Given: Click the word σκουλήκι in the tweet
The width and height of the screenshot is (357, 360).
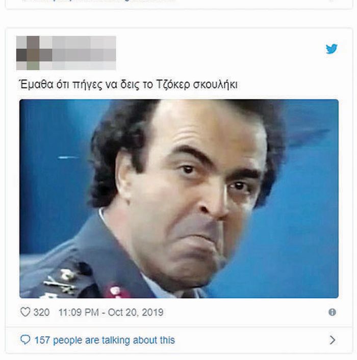Looking at the screenshot, I should tap(215, 85).
